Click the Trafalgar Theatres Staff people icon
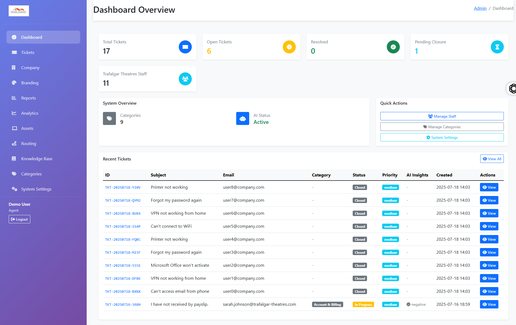The width and height of the screenshot is (516, 325). tap(185, 79)
